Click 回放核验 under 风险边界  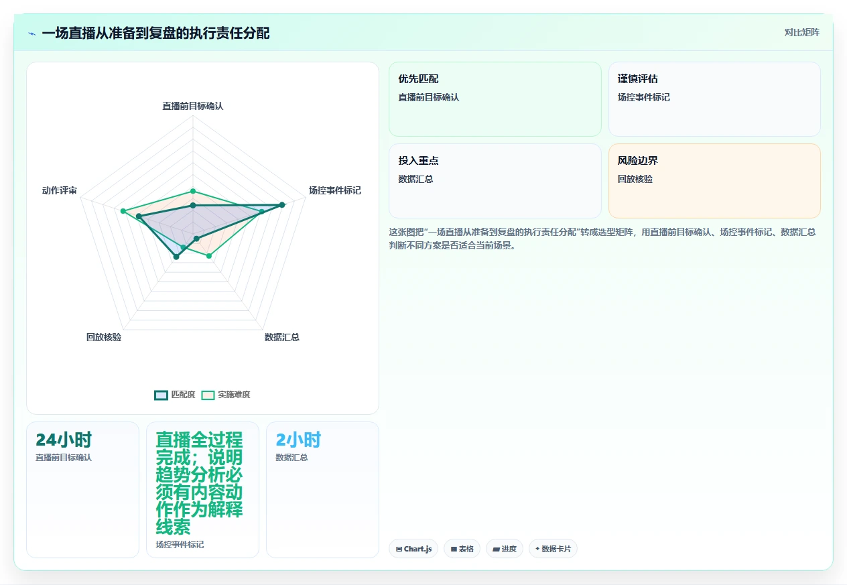click(635, 179)
